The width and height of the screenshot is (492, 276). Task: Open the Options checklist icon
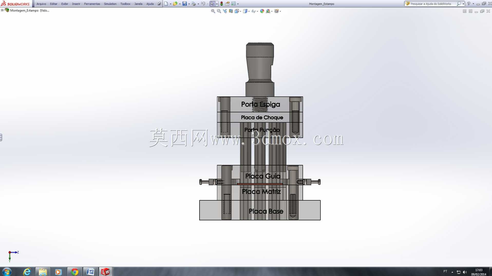pyautogui.click(x=233, y=4)
